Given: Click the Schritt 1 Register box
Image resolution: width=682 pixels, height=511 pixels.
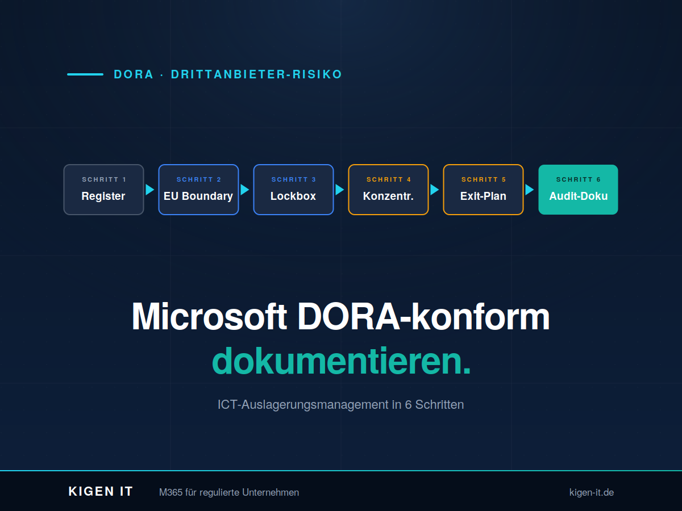Looking at the screenshot, I should (103, 190).
